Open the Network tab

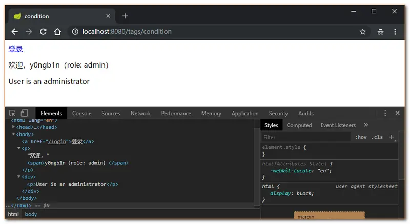(140, 113)
